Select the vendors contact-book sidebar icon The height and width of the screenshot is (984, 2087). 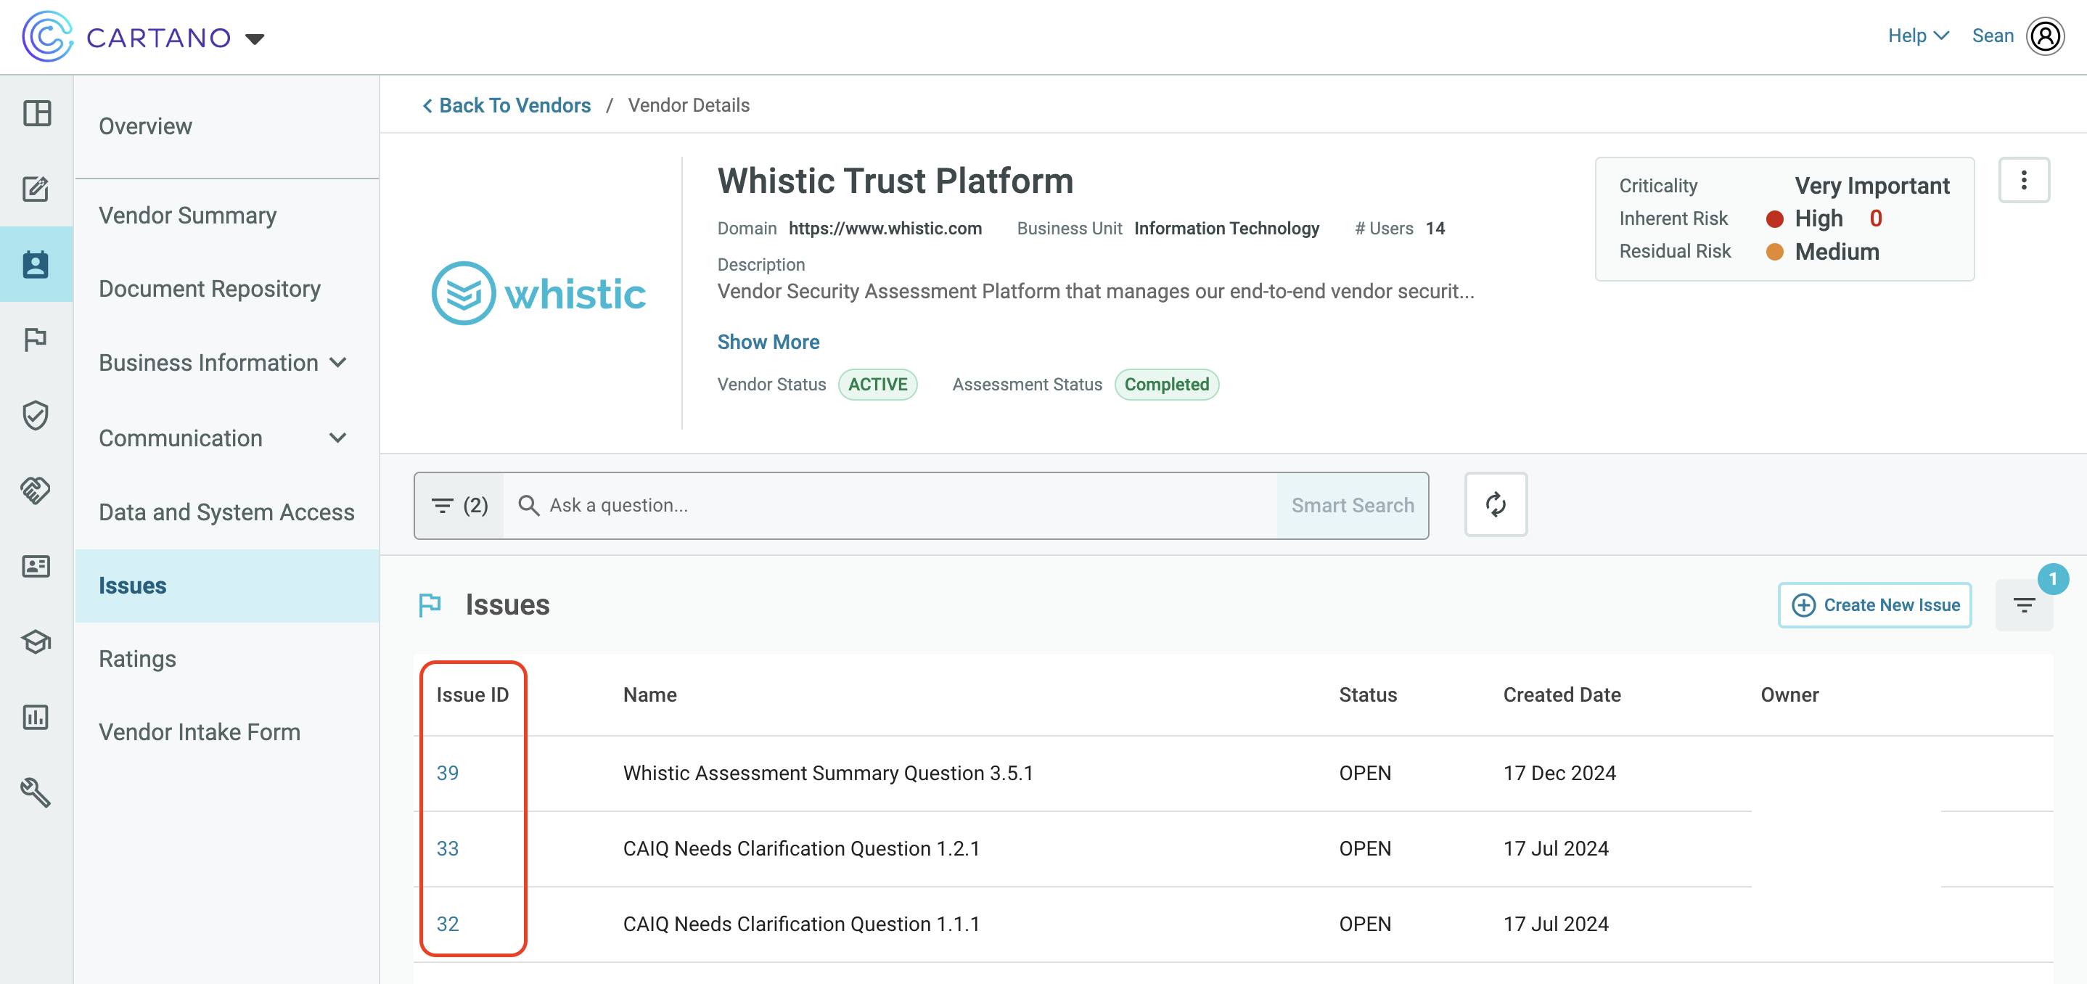(36, 264)
